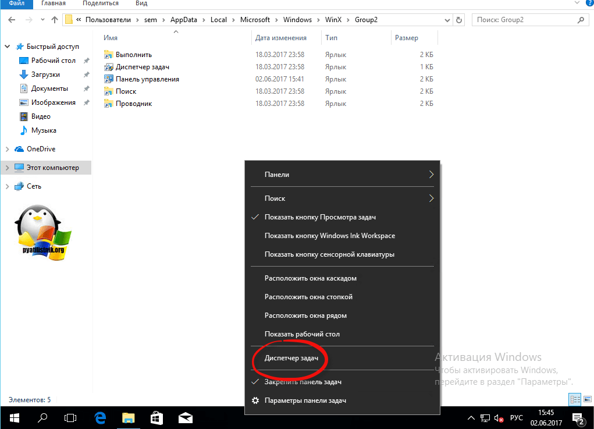Open the Mail app taskbar icon
Screen dimensions: 594x429
[x=186, y=417]
